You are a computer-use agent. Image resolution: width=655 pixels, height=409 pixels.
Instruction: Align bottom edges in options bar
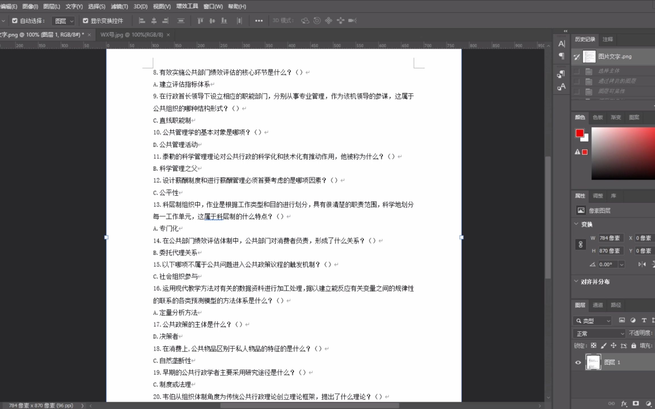click(224, 21)
